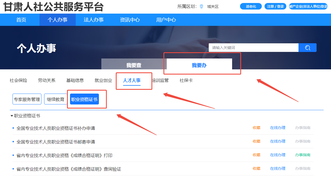Viewport: 331px width, 179px height.
Task: Go to 资讯中心 navigation item
Action: [130, 20]
